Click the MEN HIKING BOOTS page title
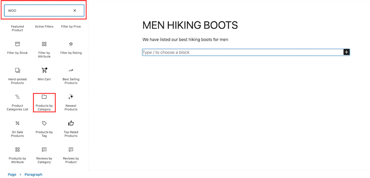Image resolution: width=370 pixels, height=178 pixels. point(190,25)
